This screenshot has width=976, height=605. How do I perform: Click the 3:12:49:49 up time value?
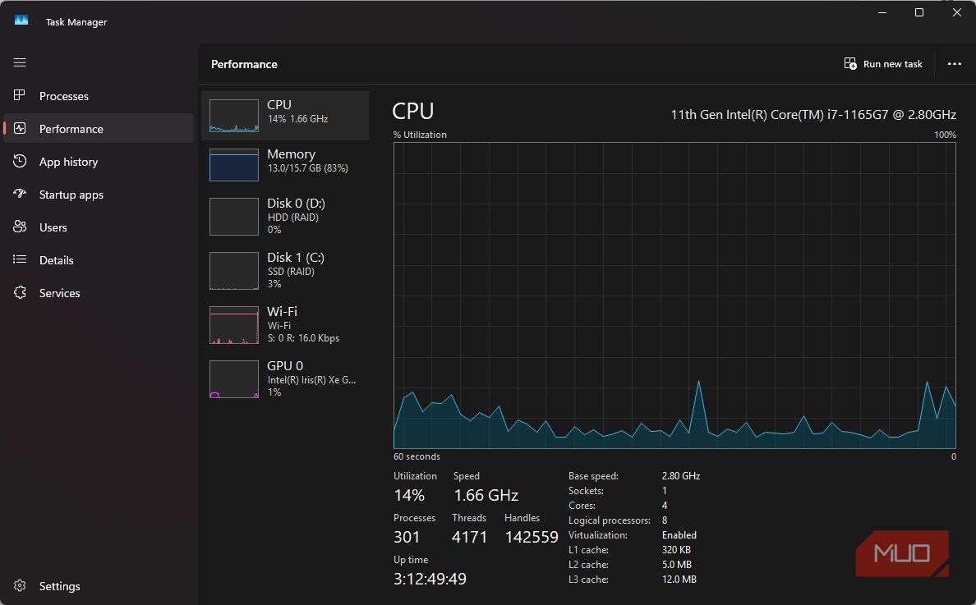[x=430, y=579]
